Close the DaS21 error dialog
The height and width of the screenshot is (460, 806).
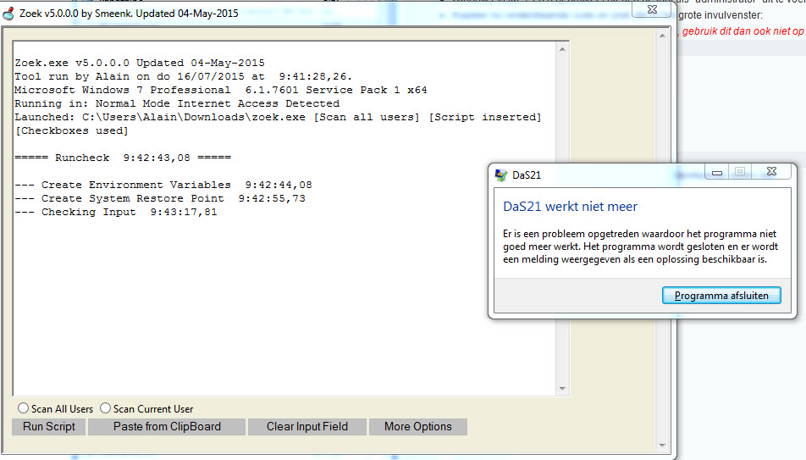(771, 171)
